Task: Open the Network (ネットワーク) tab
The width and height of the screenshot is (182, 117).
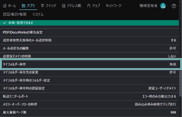Action: click(113, 6)
